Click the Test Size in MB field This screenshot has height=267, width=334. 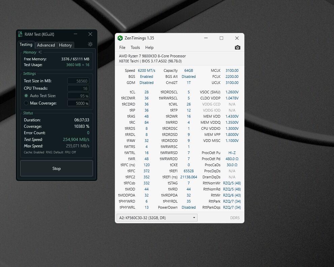79,81
